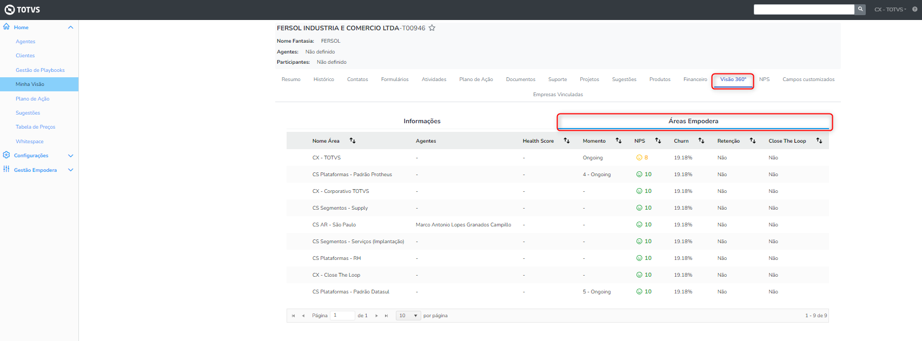The height and width of the screenshot is (341, 922).
Task: Click the CS Segmentos - Serviços (Implantação) row
Action: pos(558,242)
